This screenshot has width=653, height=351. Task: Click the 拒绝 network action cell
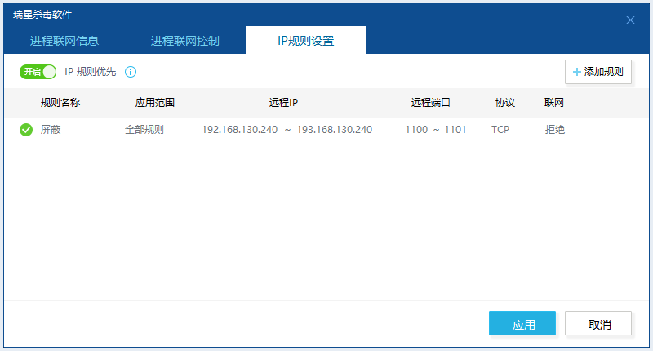[x=555, y=130]
